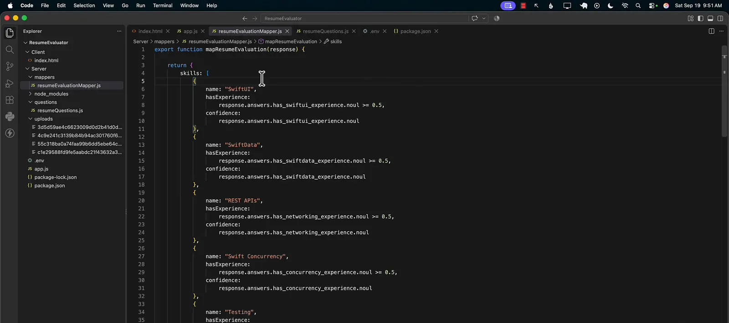
Task: Expand the node_modules folder
Action: [x=31, y=94]
